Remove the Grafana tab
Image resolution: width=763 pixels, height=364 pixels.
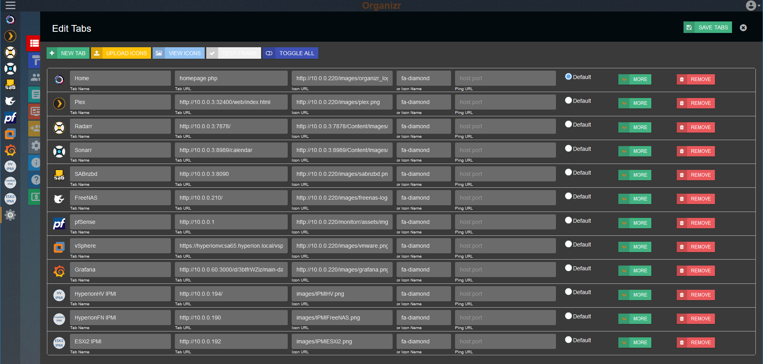(x=696, y=271)
